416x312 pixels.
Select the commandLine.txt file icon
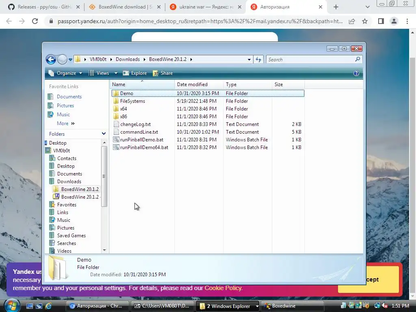pyautogui.click(x=116, y=132)
